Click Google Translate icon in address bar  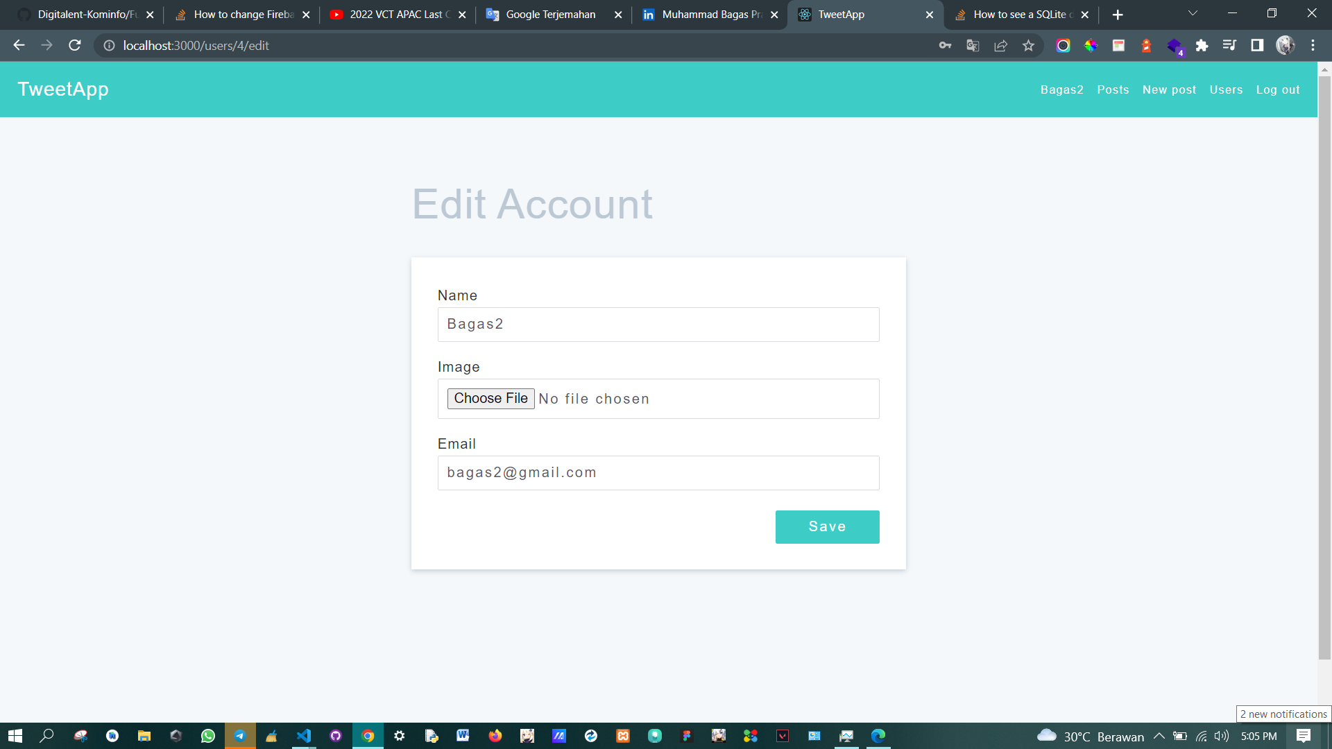click(x=973, y=46)
